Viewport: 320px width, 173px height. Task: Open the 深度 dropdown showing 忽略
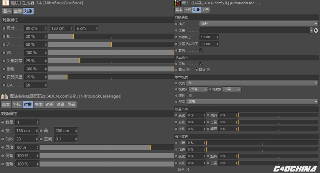[x=252, y=102]
